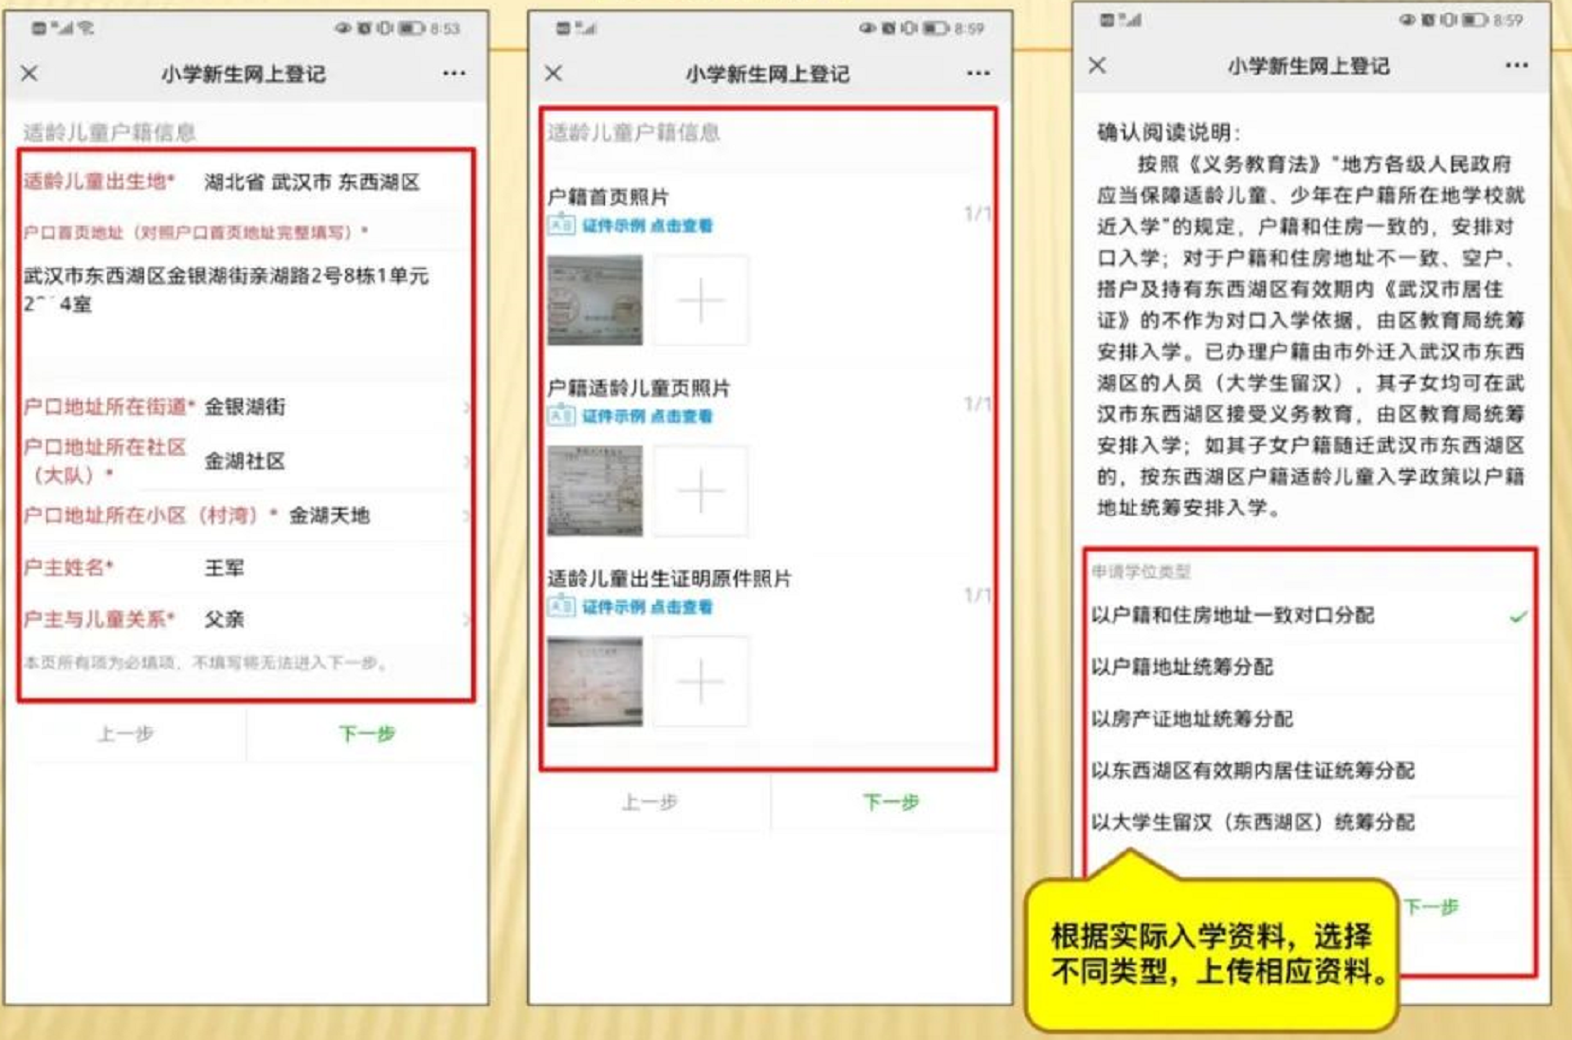Close the right phone's registration page
Image resolution: width=1572 pixels, height=1040 pixels.
pyautogui.click(x=1097, y=65)
